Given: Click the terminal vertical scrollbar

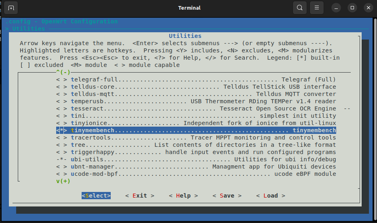Looking at the screenshot, I should 375,119.
